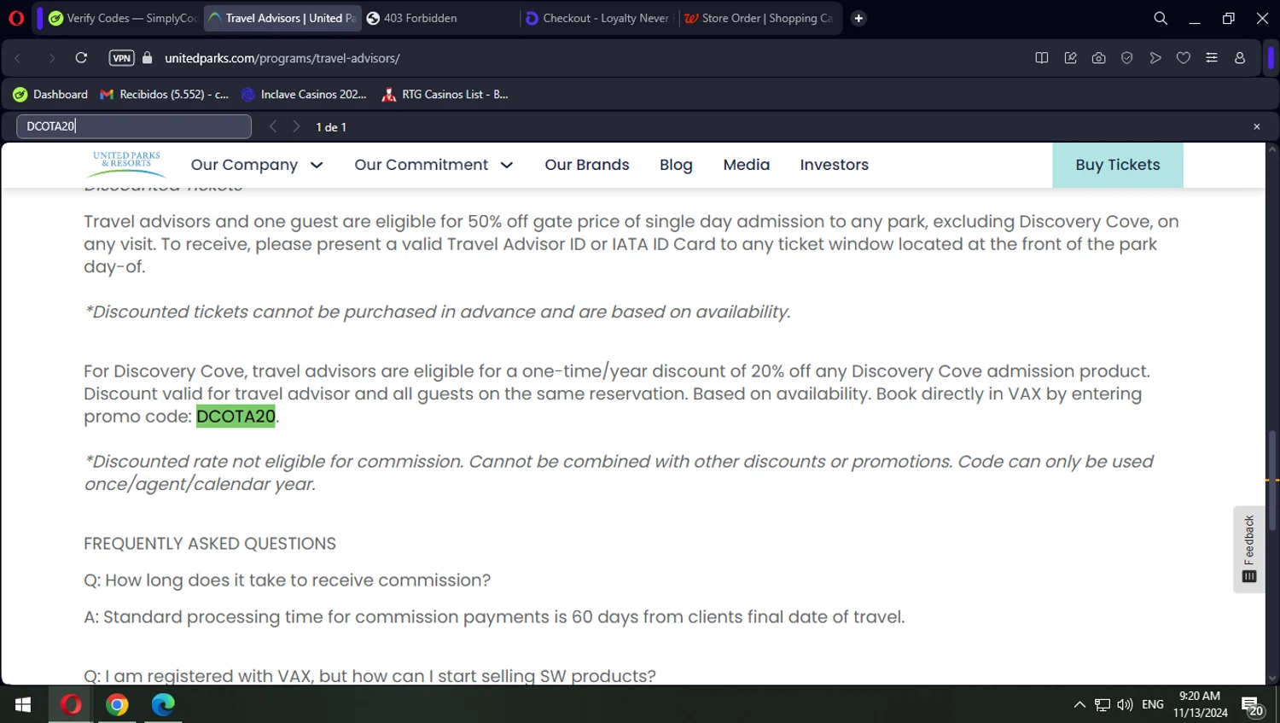Open the Opera main menu icon
Viewport: 1280px width, 723px height.
pos(15,18)
